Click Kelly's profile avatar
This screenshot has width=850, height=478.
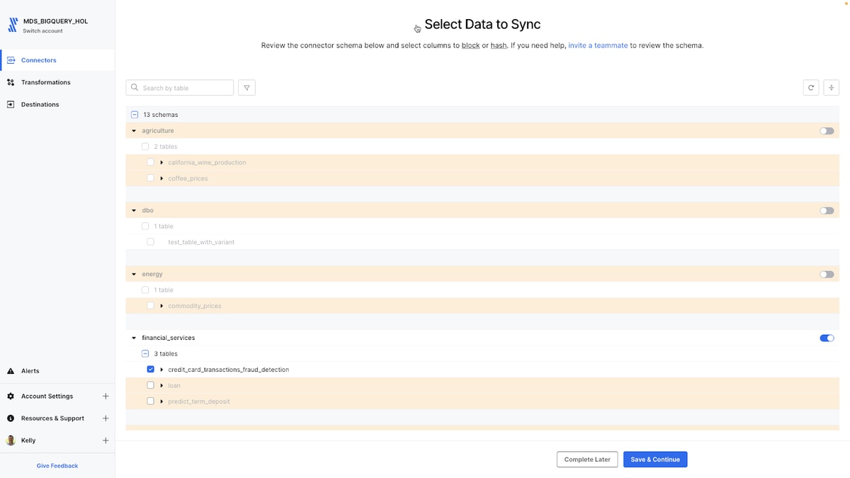pyautogui.click(x=11, y=440)
